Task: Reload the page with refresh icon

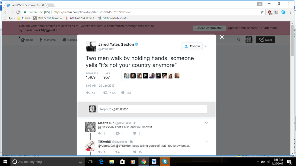Action: 18,12
